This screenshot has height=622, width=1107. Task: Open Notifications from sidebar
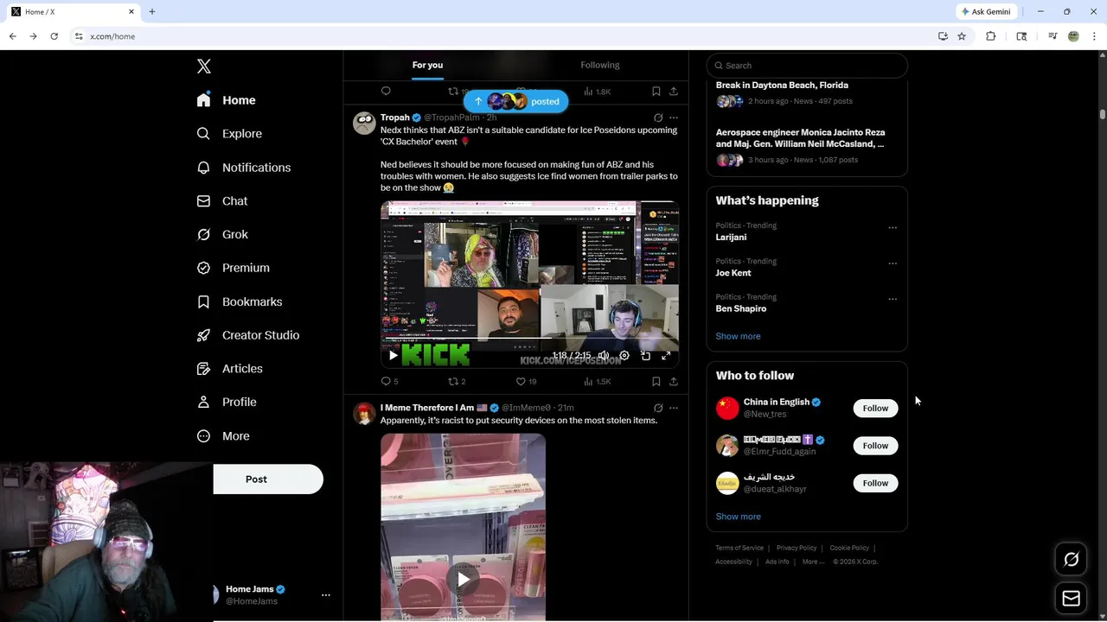(243, 168)
